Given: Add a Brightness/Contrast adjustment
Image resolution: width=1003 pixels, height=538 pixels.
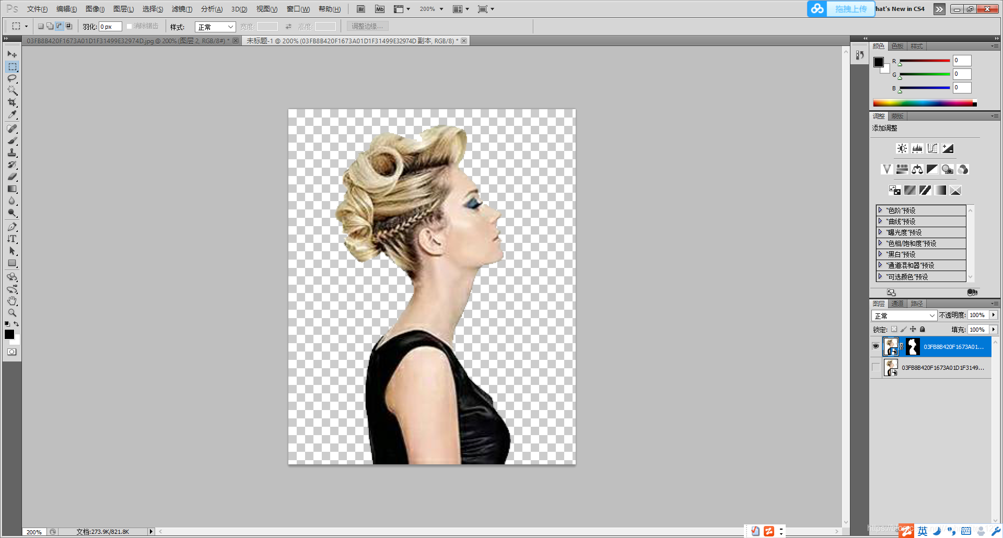Looking at the screenshot, I should tap(902, 148).
